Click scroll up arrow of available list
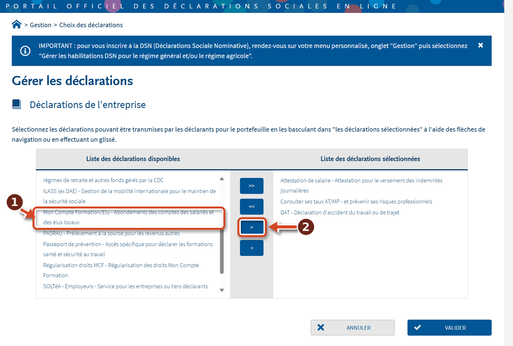Image resolution: width=513 pixels, height=346 pixels. 222,179
